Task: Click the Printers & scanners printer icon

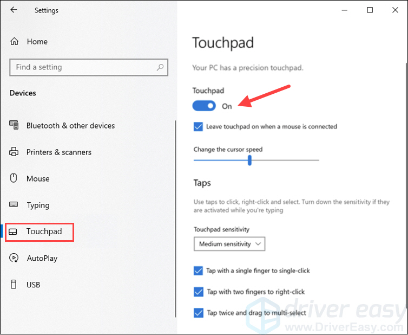Action: click(14, 152)
